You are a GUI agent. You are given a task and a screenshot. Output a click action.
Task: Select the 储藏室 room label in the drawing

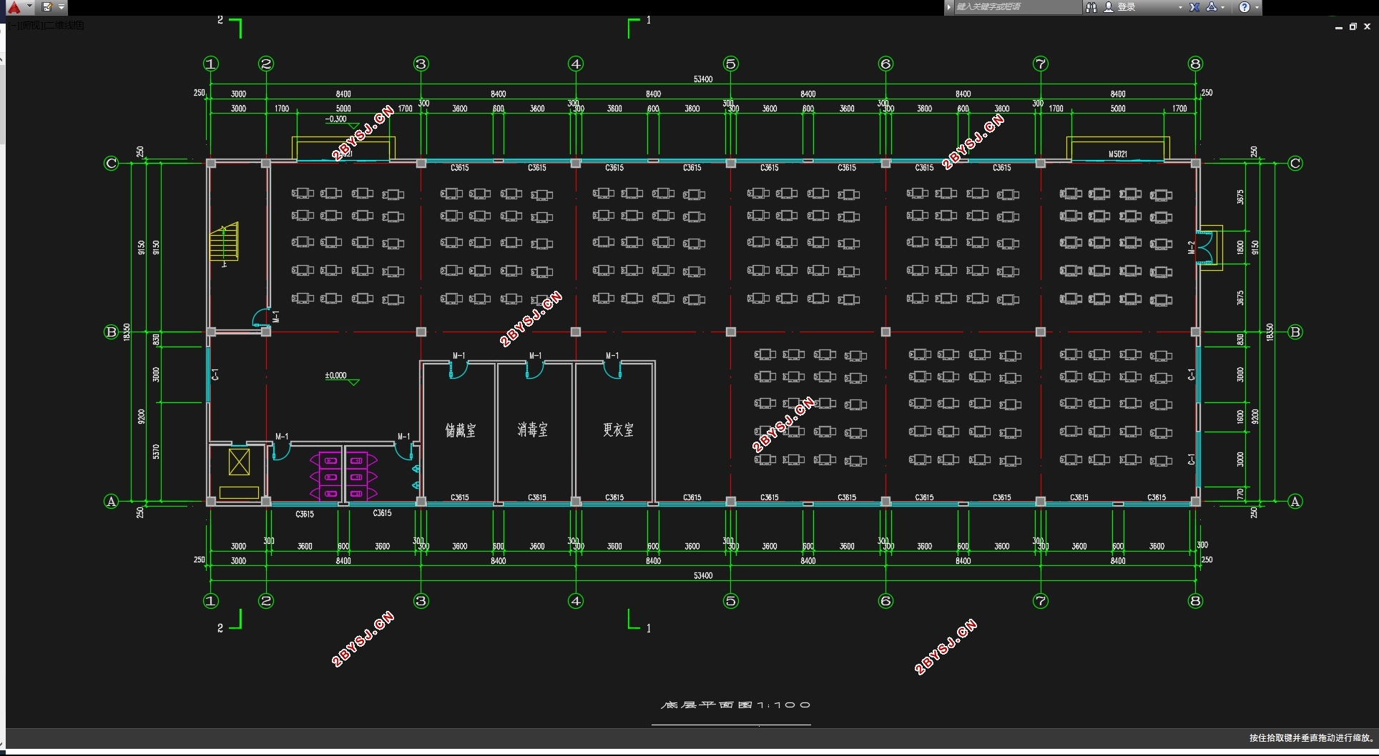point(461,429)
